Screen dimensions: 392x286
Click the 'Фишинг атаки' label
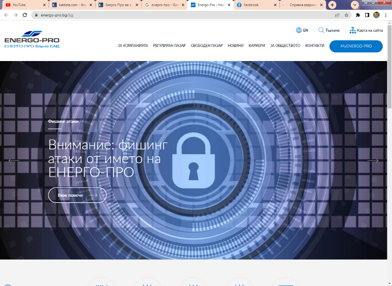tap(63, 121)
